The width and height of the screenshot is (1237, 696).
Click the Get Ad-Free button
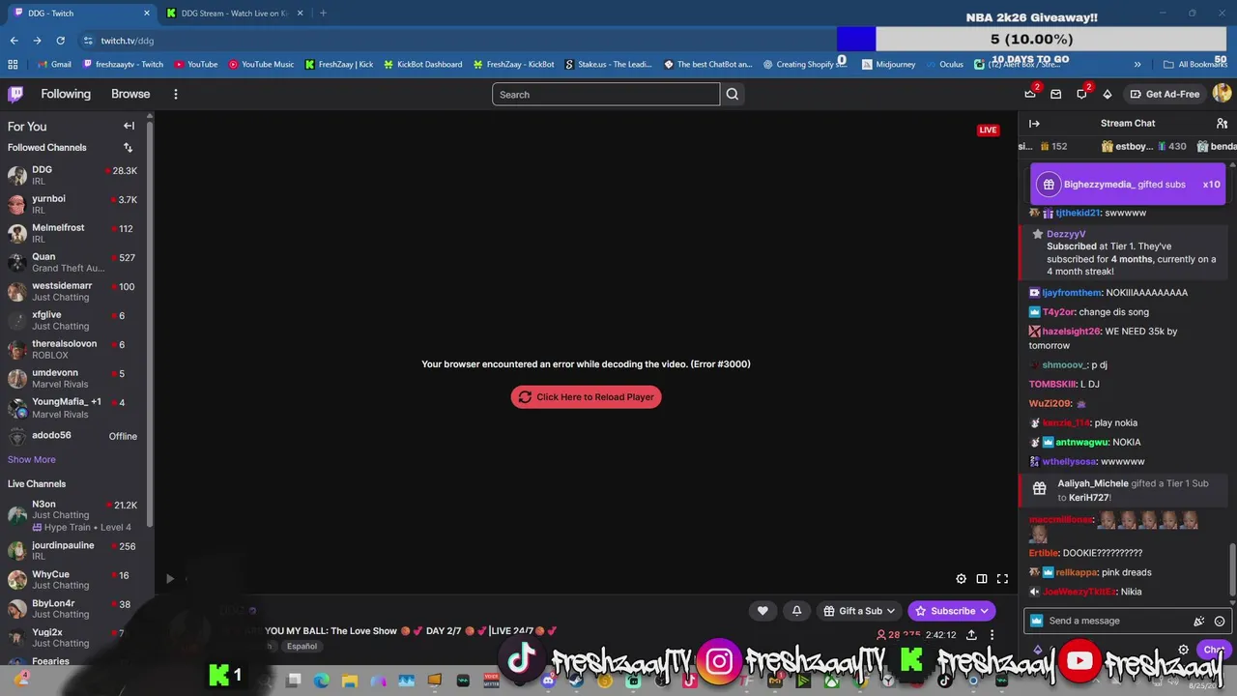(x=1165, y=94)
